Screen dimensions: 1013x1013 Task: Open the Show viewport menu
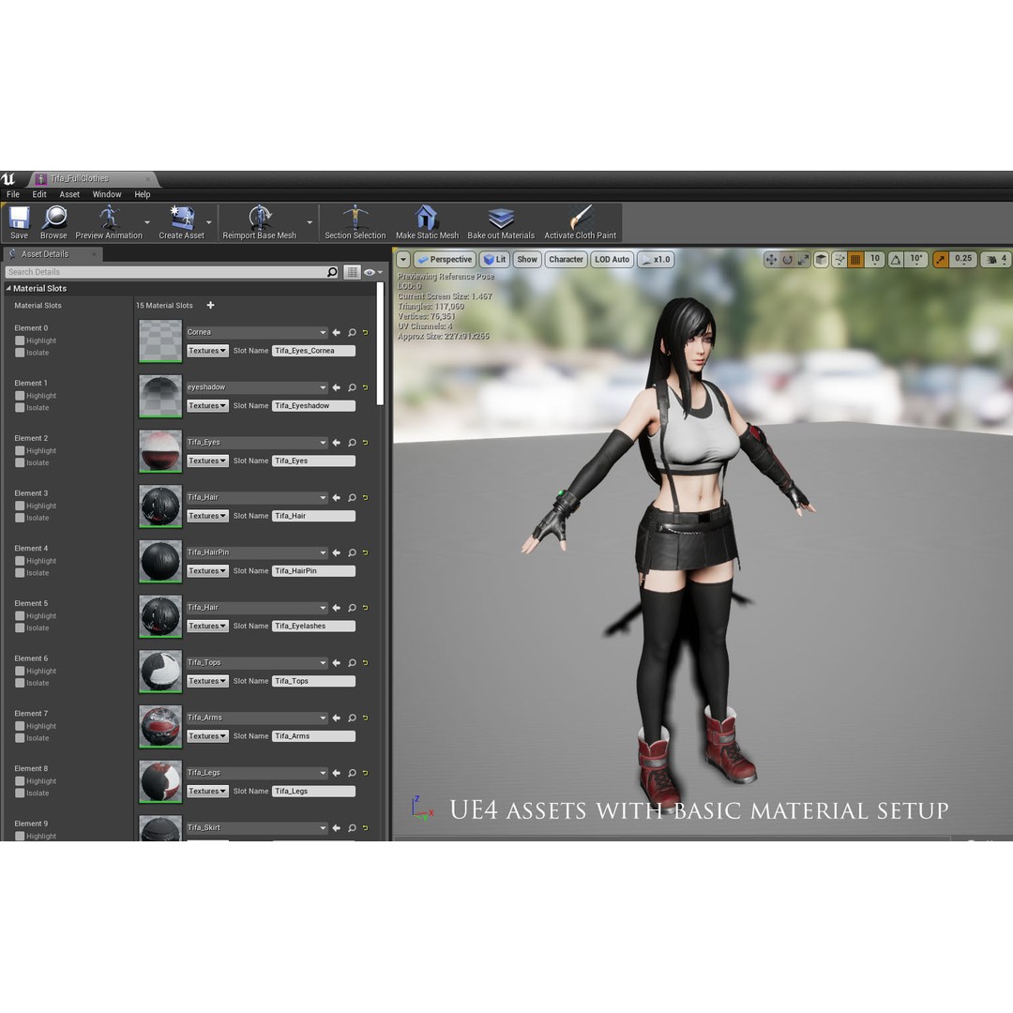pyautogui.click(x=527, y=260)
